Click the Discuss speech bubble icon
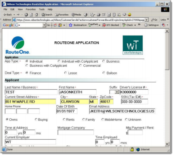The height and width of the screenshot is (156, 174). click(x=124, y=15)
